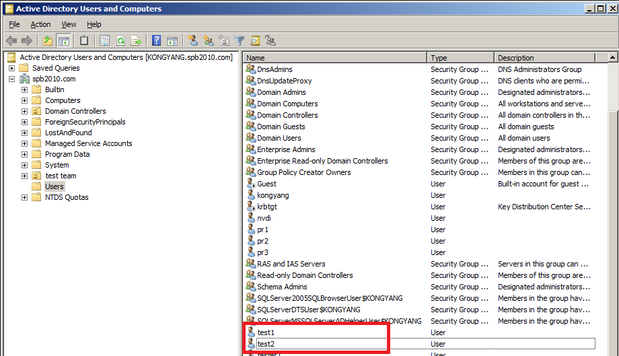Expand the Domain Controllers OU
Viewport: 619px width, 356px height.
point(24,111)
